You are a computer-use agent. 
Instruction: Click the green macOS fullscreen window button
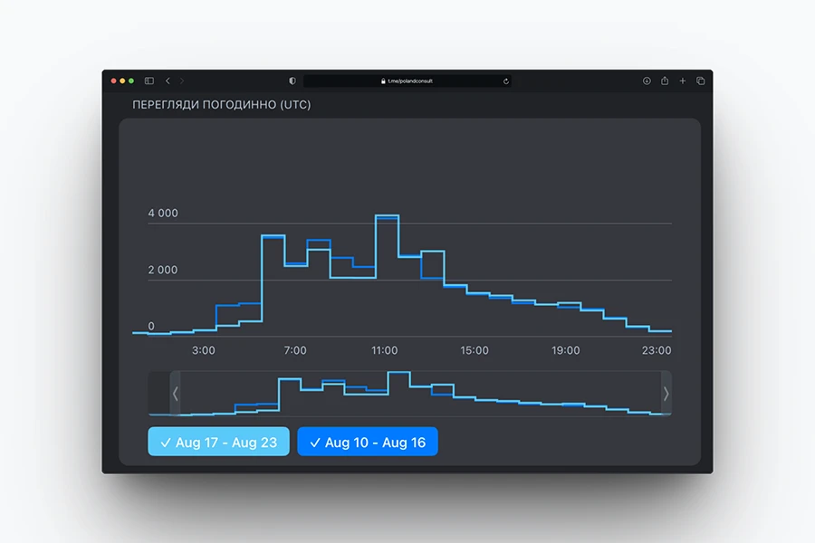point(131,81)
